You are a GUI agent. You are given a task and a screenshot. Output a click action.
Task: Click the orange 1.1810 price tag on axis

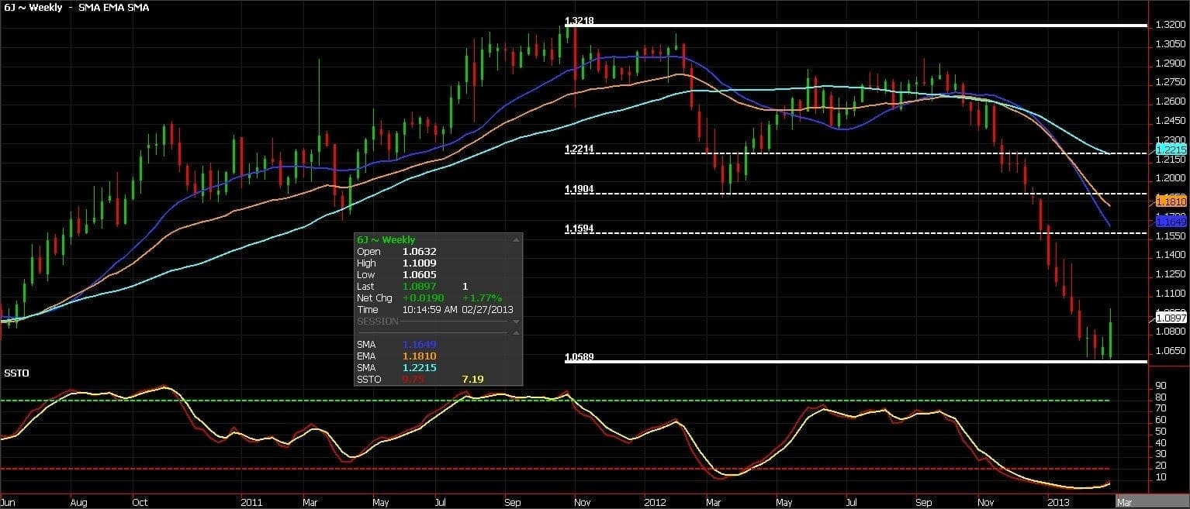(x=1171, y=201)
